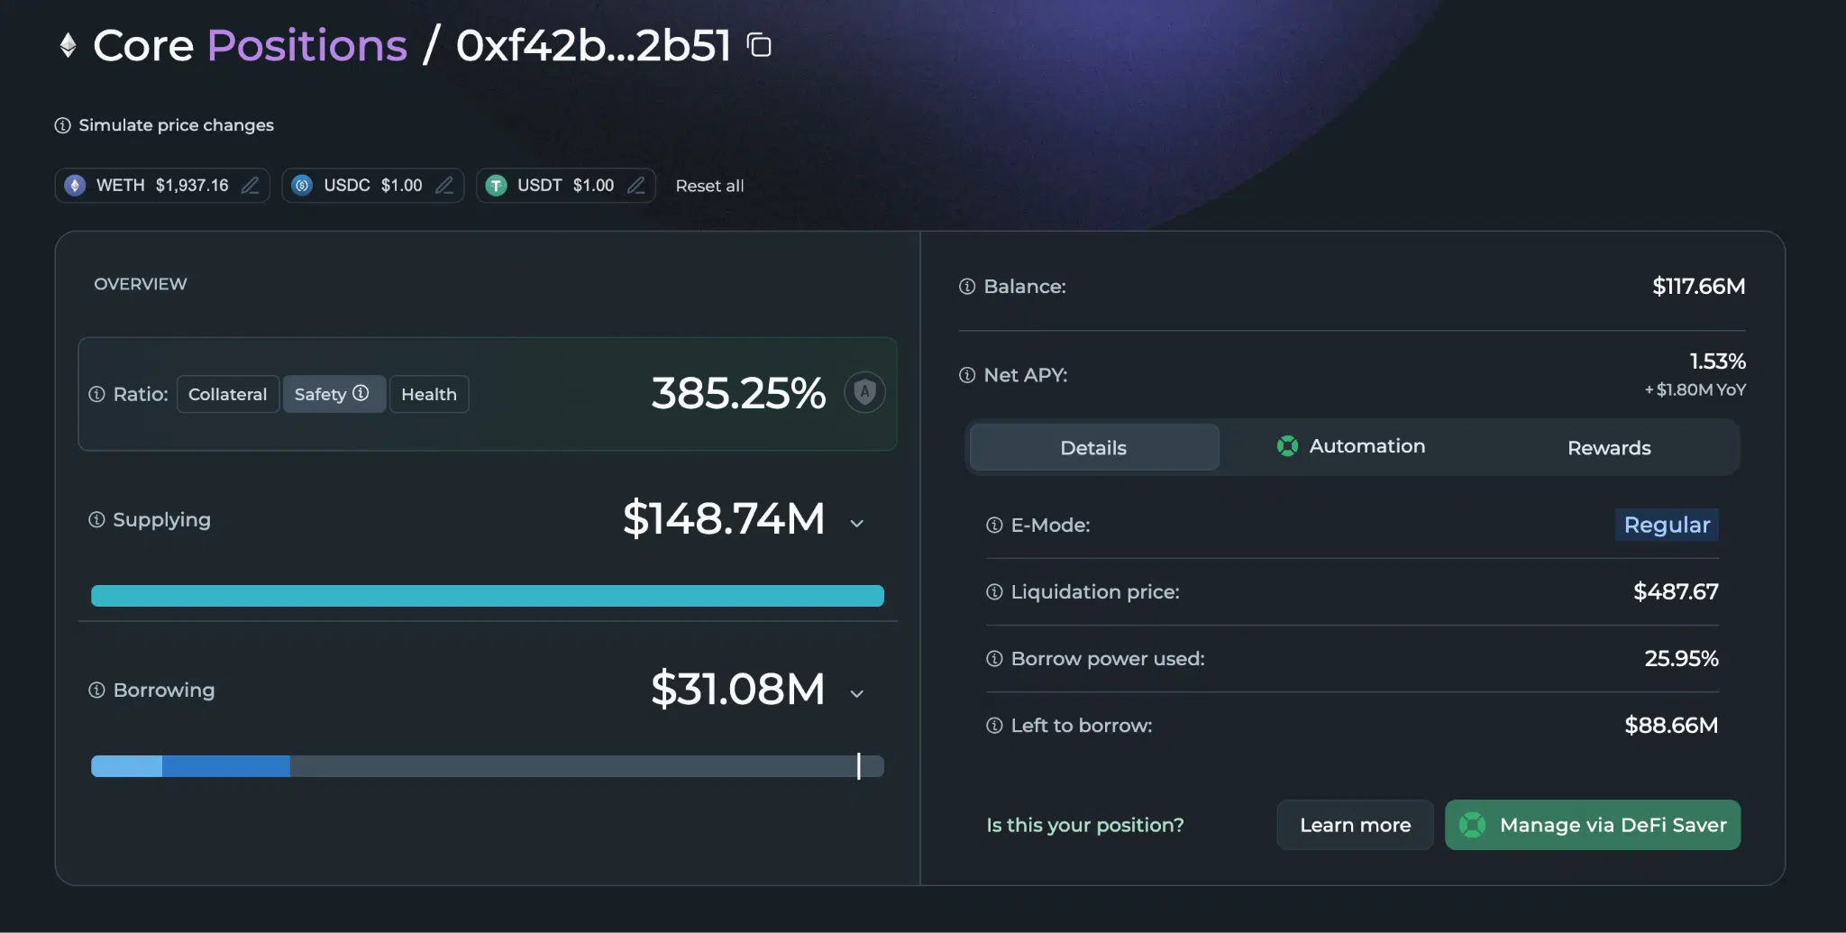Edit the WETH price with the pencil icon
The width and height of the screenshot is (1846, 933).
pos(251,186)
